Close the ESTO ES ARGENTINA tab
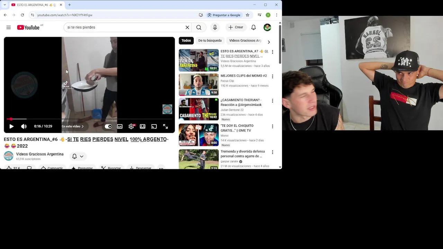This screenshot has height=249, width=443. (x=61, y=5)
